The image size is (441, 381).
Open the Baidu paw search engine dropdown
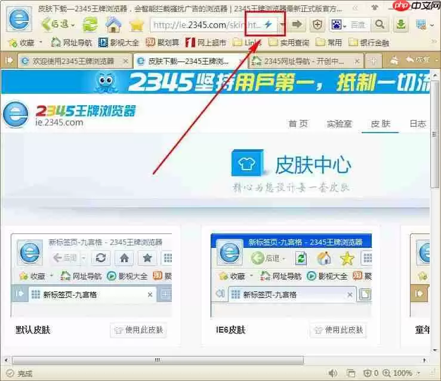(x=338, y=25)
